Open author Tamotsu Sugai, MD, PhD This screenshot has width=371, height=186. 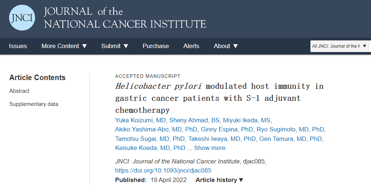[150, 139]
